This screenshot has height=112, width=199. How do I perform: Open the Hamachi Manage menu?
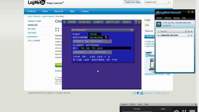pyautogui.click(x=177, y=18)
